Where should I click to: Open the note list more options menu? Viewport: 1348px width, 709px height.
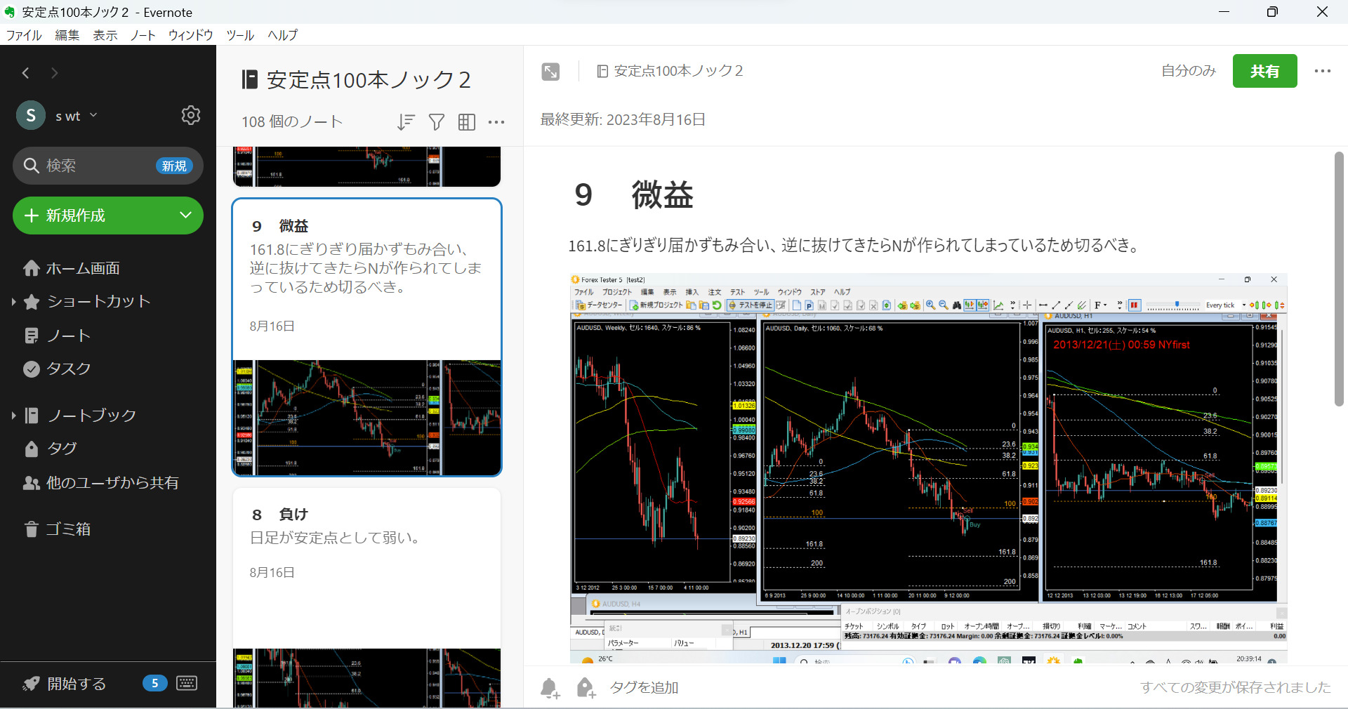[496, 121]
